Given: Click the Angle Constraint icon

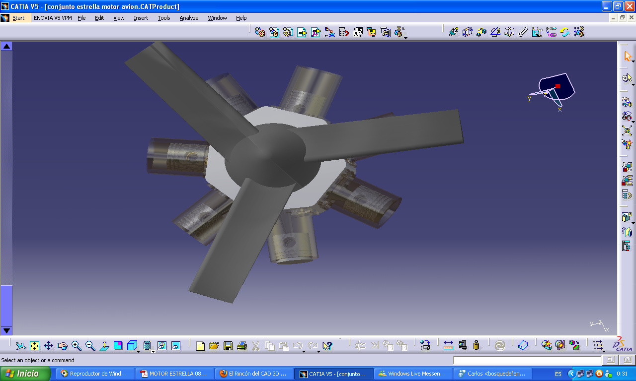Looking at the screenshot, I should pos(495,32).
